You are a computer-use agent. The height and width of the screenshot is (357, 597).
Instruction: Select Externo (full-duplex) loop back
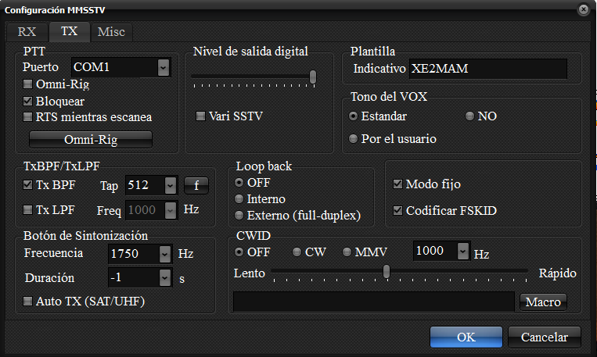[239, 216]
